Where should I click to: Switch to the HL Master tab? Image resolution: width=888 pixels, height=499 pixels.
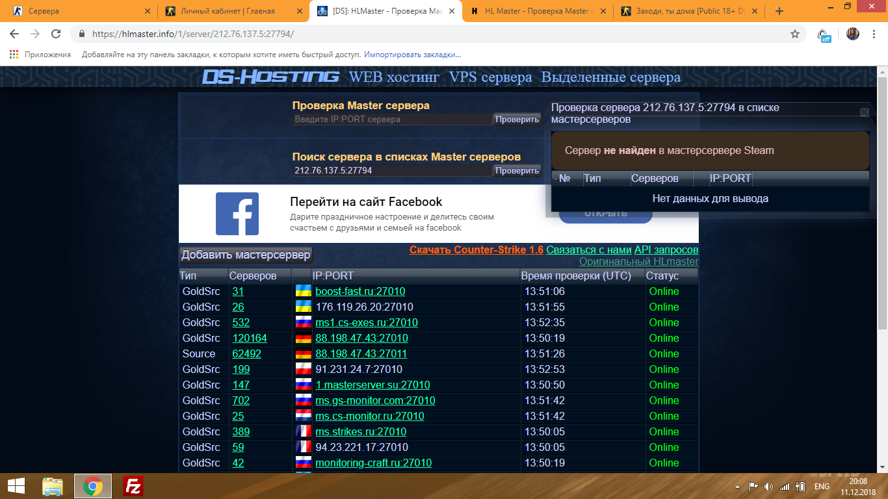click(540, 11)
